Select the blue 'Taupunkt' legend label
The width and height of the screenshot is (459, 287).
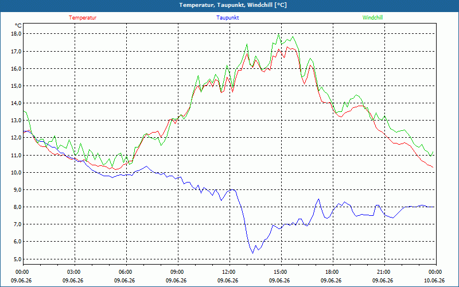pyautogui.click(x=227, y=18)
